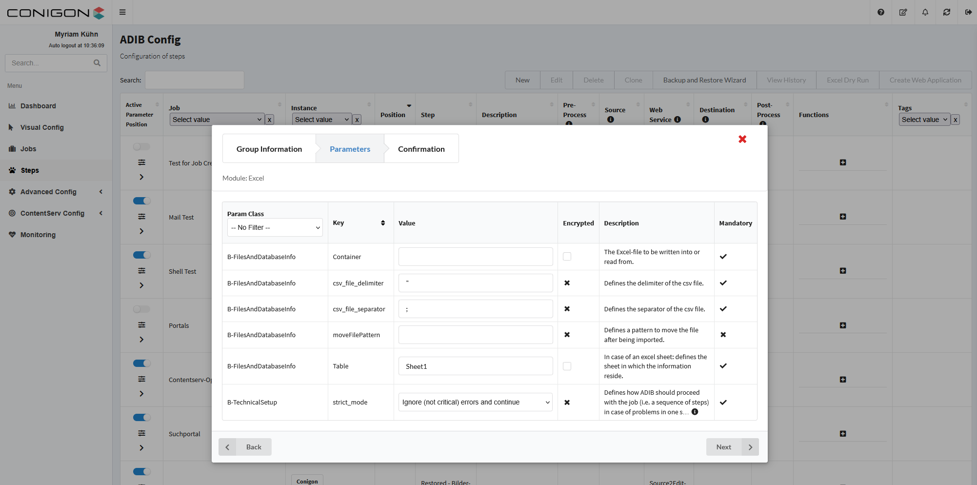Toggle the hamburger sidebar menu icon
Image resolution: width=977 pixels, height=485 pixels.
(x=122, y=12)
